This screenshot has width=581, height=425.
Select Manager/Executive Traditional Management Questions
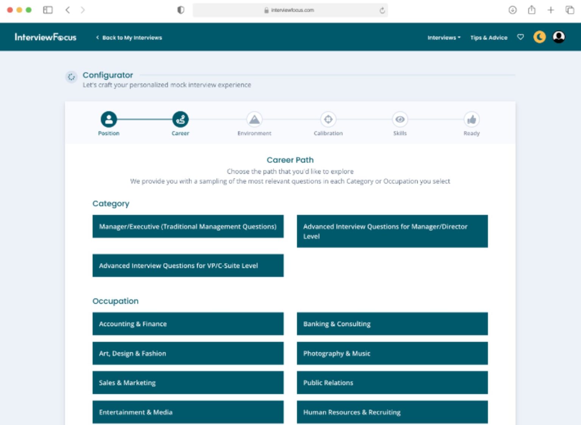pos(188,227)
